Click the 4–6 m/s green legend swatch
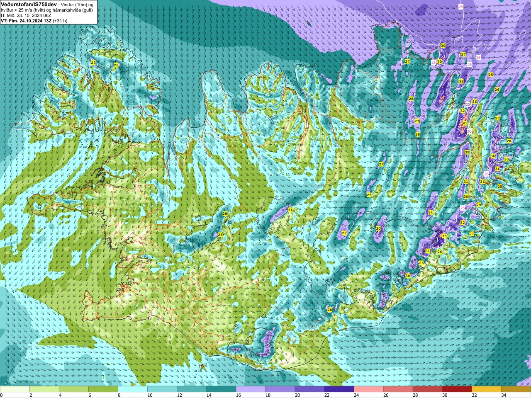 [74, 389]
